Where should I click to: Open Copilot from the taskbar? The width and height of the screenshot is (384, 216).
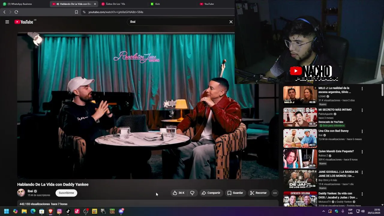point(15,211)
